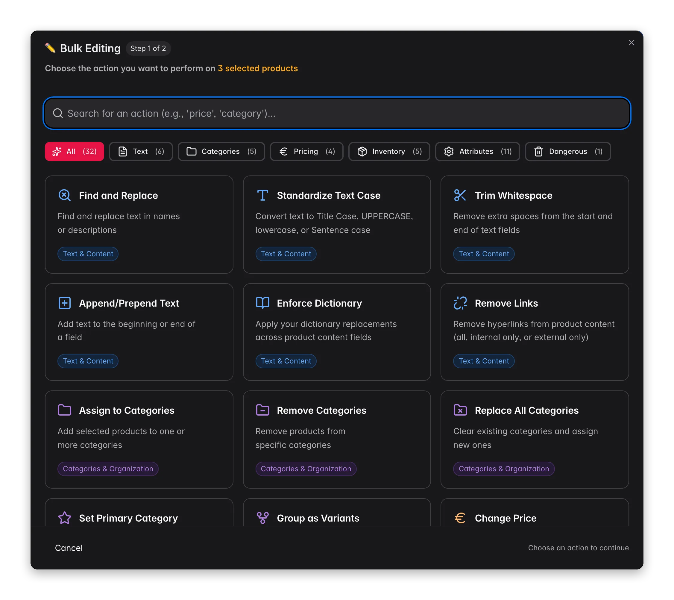Click Text & Content tag on Standardize Text Case
The image size is (674, 600).
pyautogui.click(x=286, y=254)
